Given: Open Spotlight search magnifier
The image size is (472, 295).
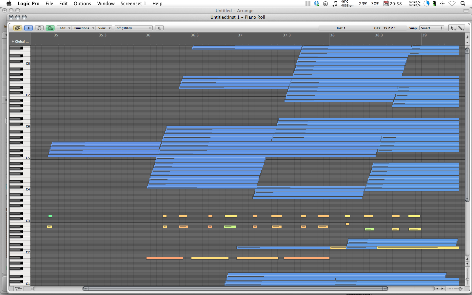Looking at the screenshot, I should pyautogui.click(x=463, y=4).
